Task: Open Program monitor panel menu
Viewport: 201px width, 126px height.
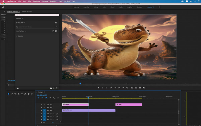Action: tap(19, 11)
